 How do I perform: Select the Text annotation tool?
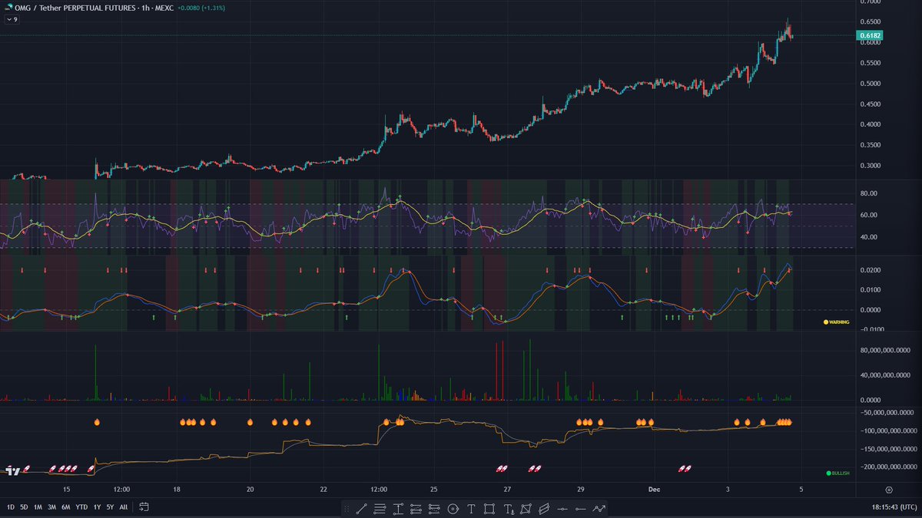[x=471, y=508]
